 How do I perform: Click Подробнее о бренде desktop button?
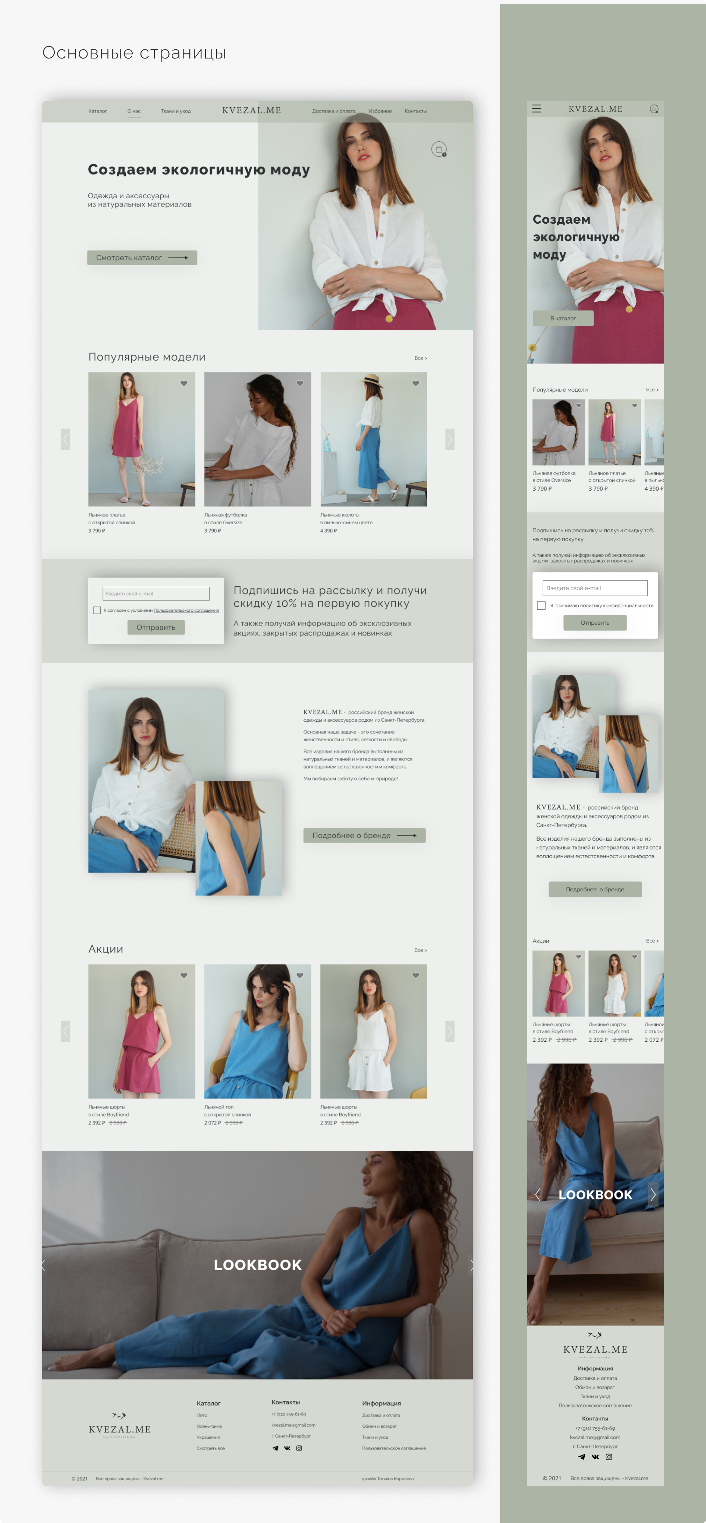[x=364, y=835]
